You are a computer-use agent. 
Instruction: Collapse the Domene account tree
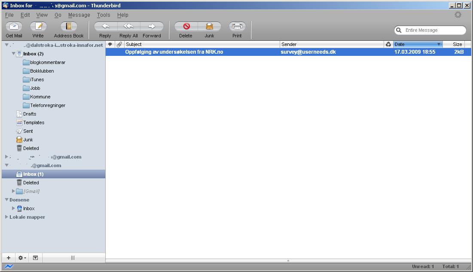tap(6, 200)
